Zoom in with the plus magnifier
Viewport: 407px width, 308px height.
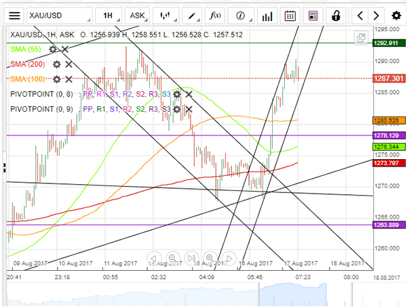210,259
